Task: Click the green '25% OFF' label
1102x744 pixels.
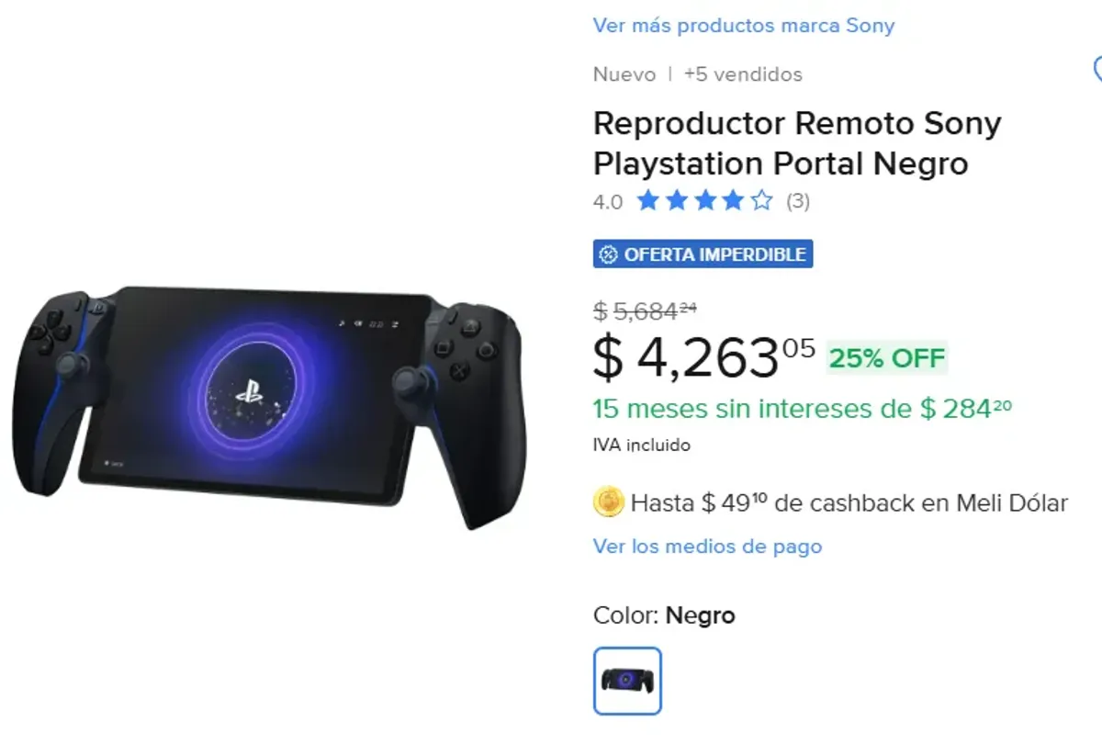Action: (x=884, y=358)
